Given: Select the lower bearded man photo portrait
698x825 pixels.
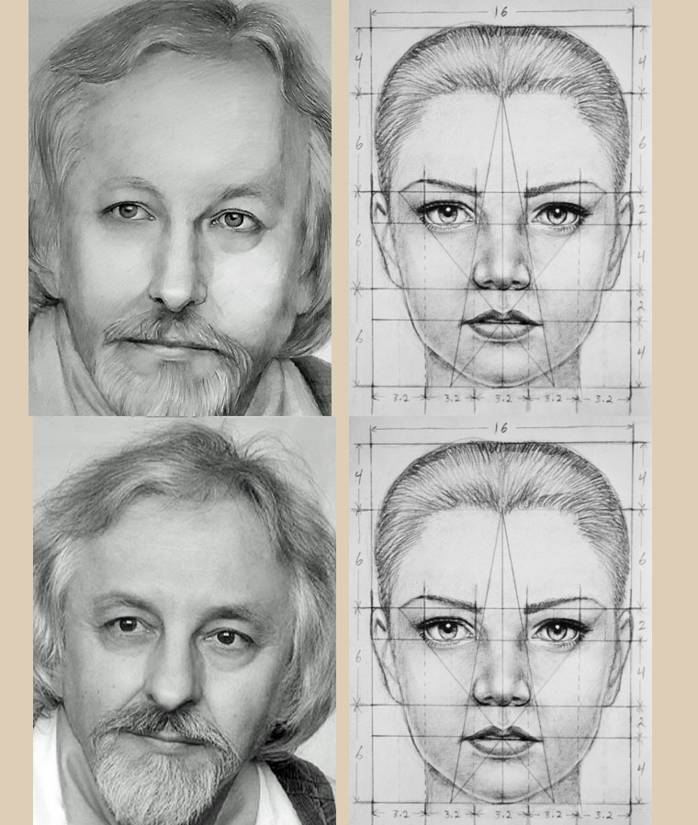Looking at the screenshot, I should 185,621.
